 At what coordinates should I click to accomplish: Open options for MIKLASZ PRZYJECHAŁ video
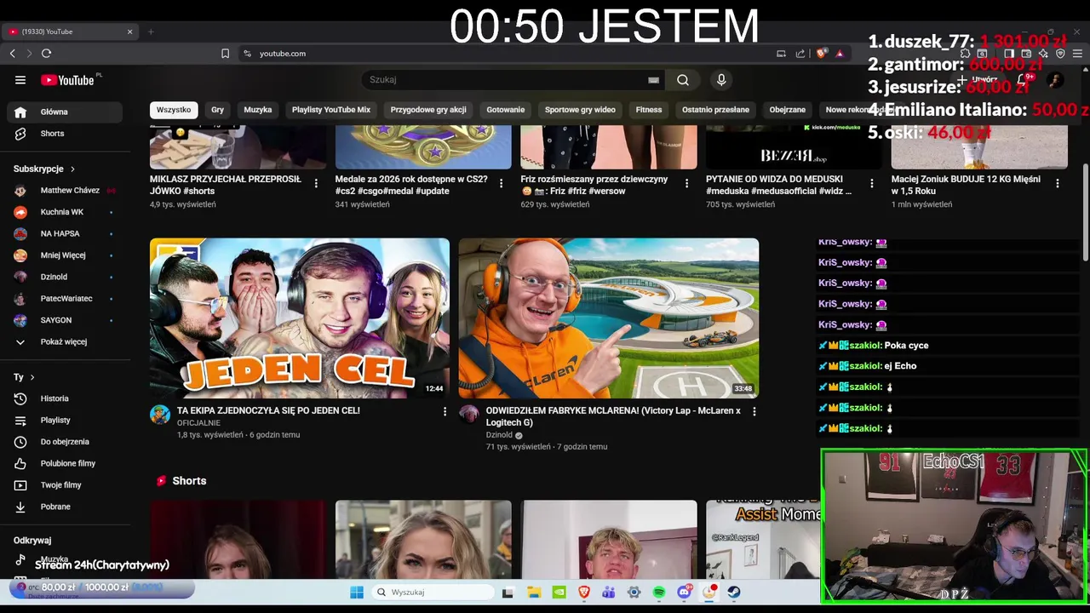[316, 183]
